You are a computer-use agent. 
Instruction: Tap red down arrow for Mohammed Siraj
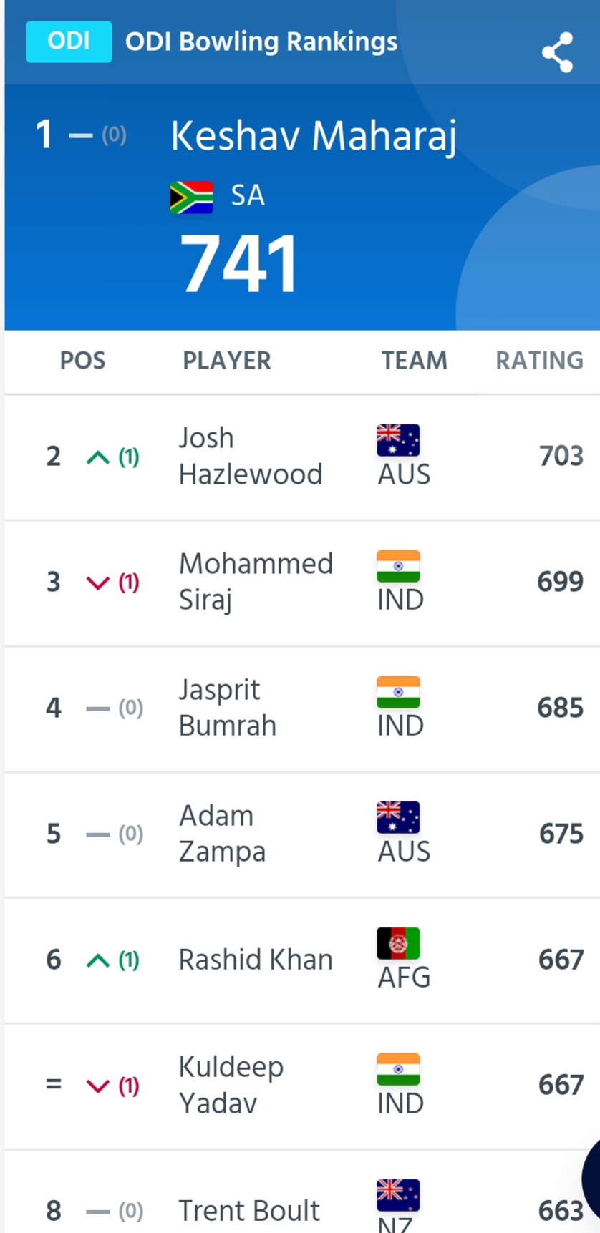click(98, 583)
